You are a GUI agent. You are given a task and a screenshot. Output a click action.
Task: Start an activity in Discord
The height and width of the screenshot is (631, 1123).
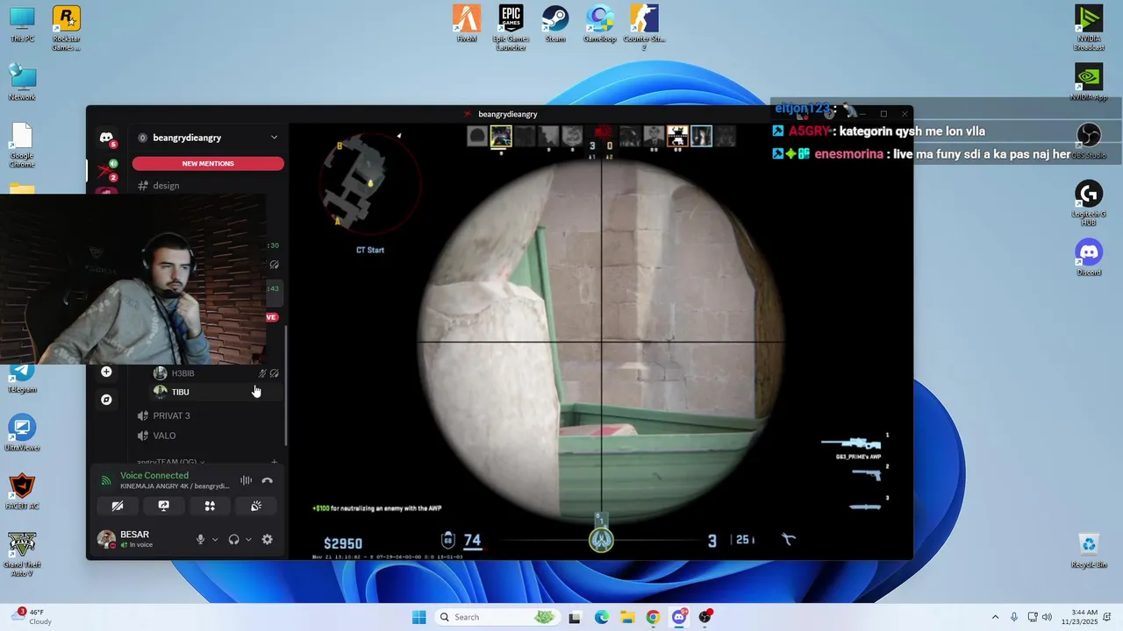click(x=210, y=506)
